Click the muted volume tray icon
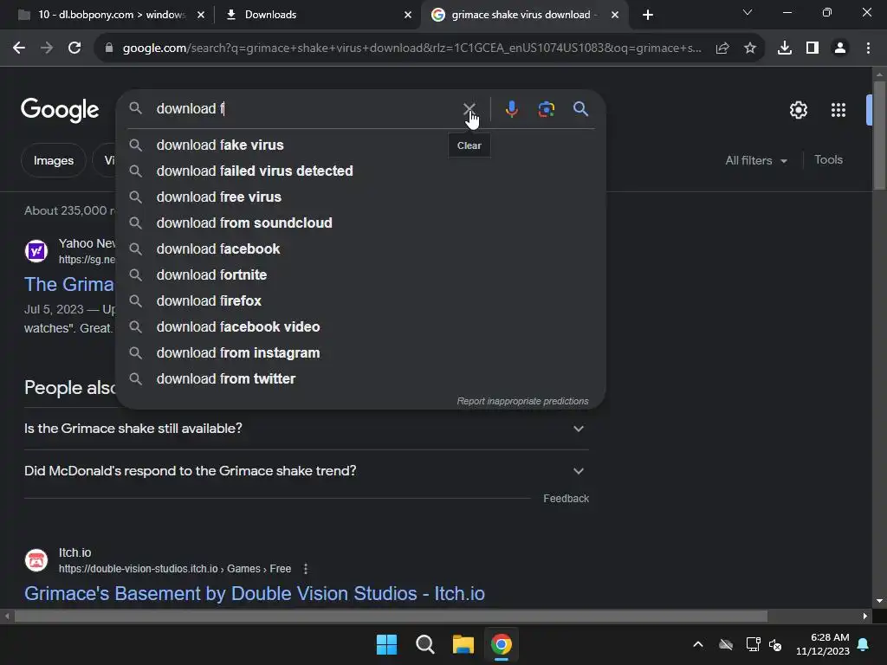Screen dimensions: 887x665 pos(775,644)
